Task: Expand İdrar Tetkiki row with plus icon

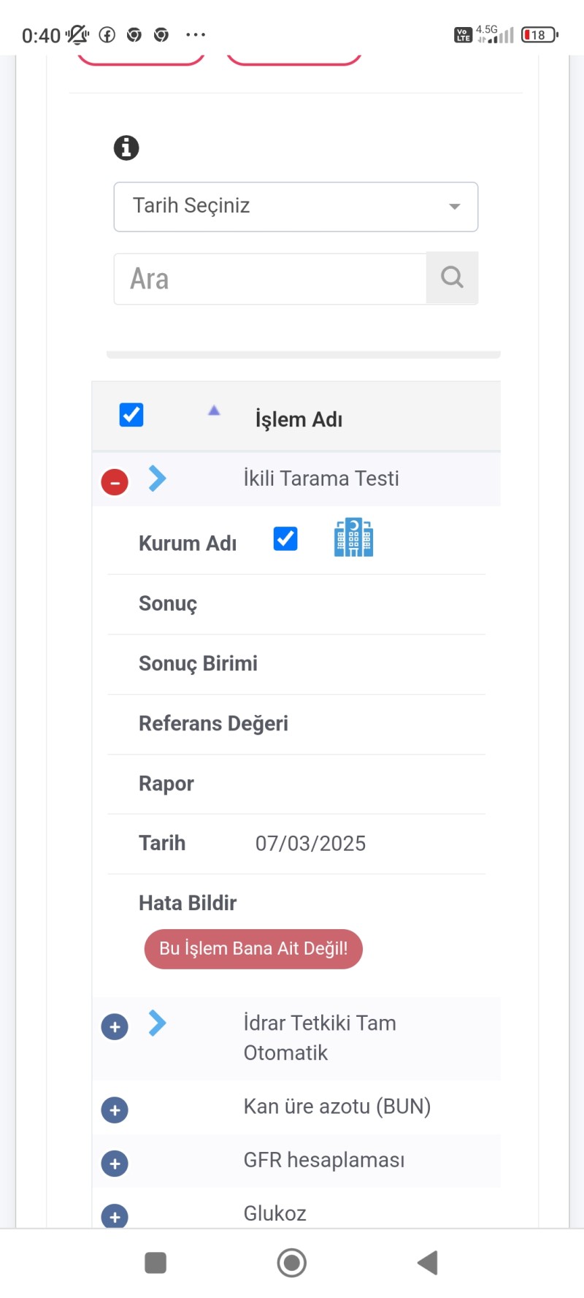Action: pyautogui.click(x=115, y=1026)
